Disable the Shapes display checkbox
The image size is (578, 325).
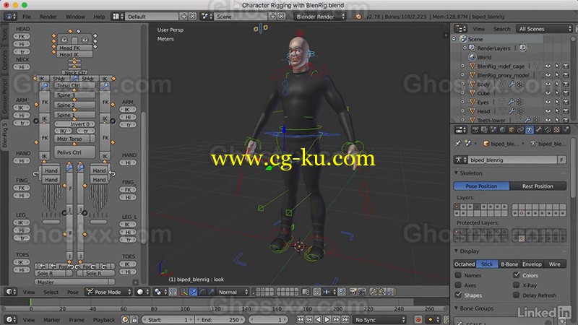pyautogui.click(x=458, y=295)
